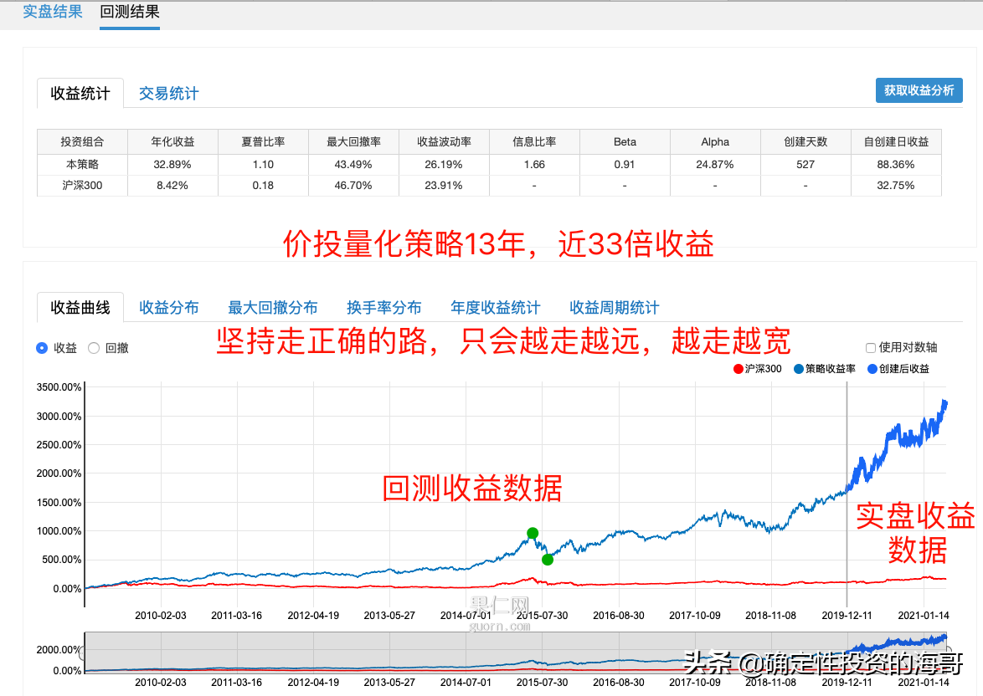
Task: Click the 信息比率 column header
Action: point(534,141)
